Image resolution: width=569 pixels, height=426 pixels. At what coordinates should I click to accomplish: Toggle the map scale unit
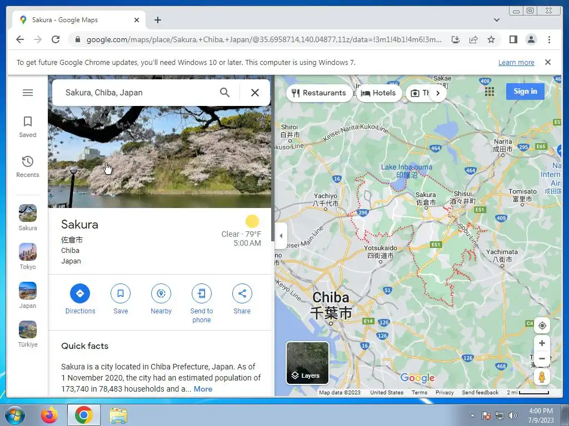click(x=528, y=393)
